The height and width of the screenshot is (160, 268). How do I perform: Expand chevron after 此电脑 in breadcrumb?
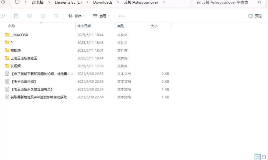click(x=49, y=2)
